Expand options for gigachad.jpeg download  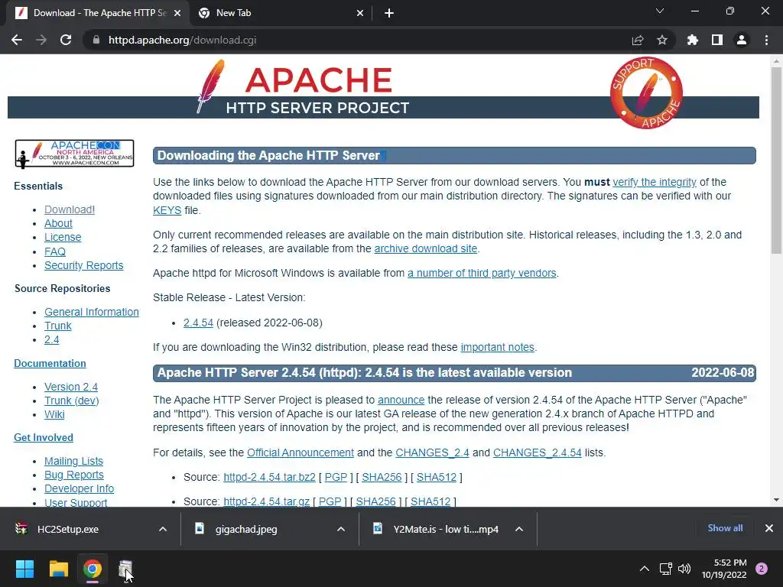pos(341,529)
